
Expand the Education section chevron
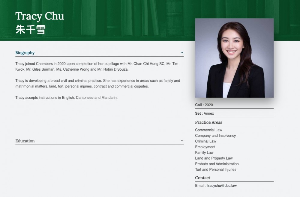182,141
